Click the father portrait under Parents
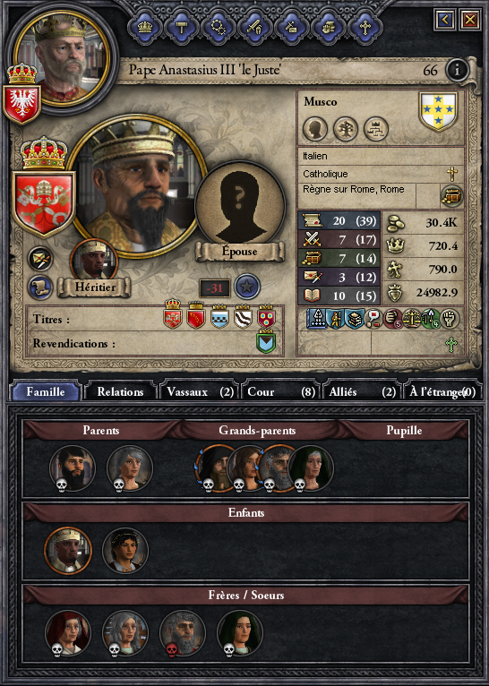The width and height of the screenshot is (489, 686). [x=73, y=468]
